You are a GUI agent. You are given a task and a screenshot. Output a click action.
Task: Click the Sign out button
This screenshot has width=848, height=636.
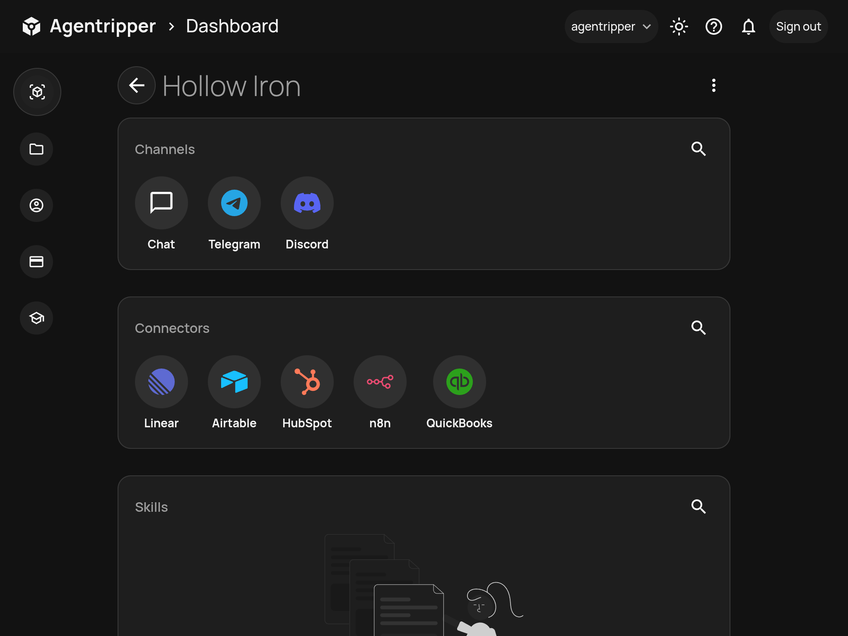(798, 27)
